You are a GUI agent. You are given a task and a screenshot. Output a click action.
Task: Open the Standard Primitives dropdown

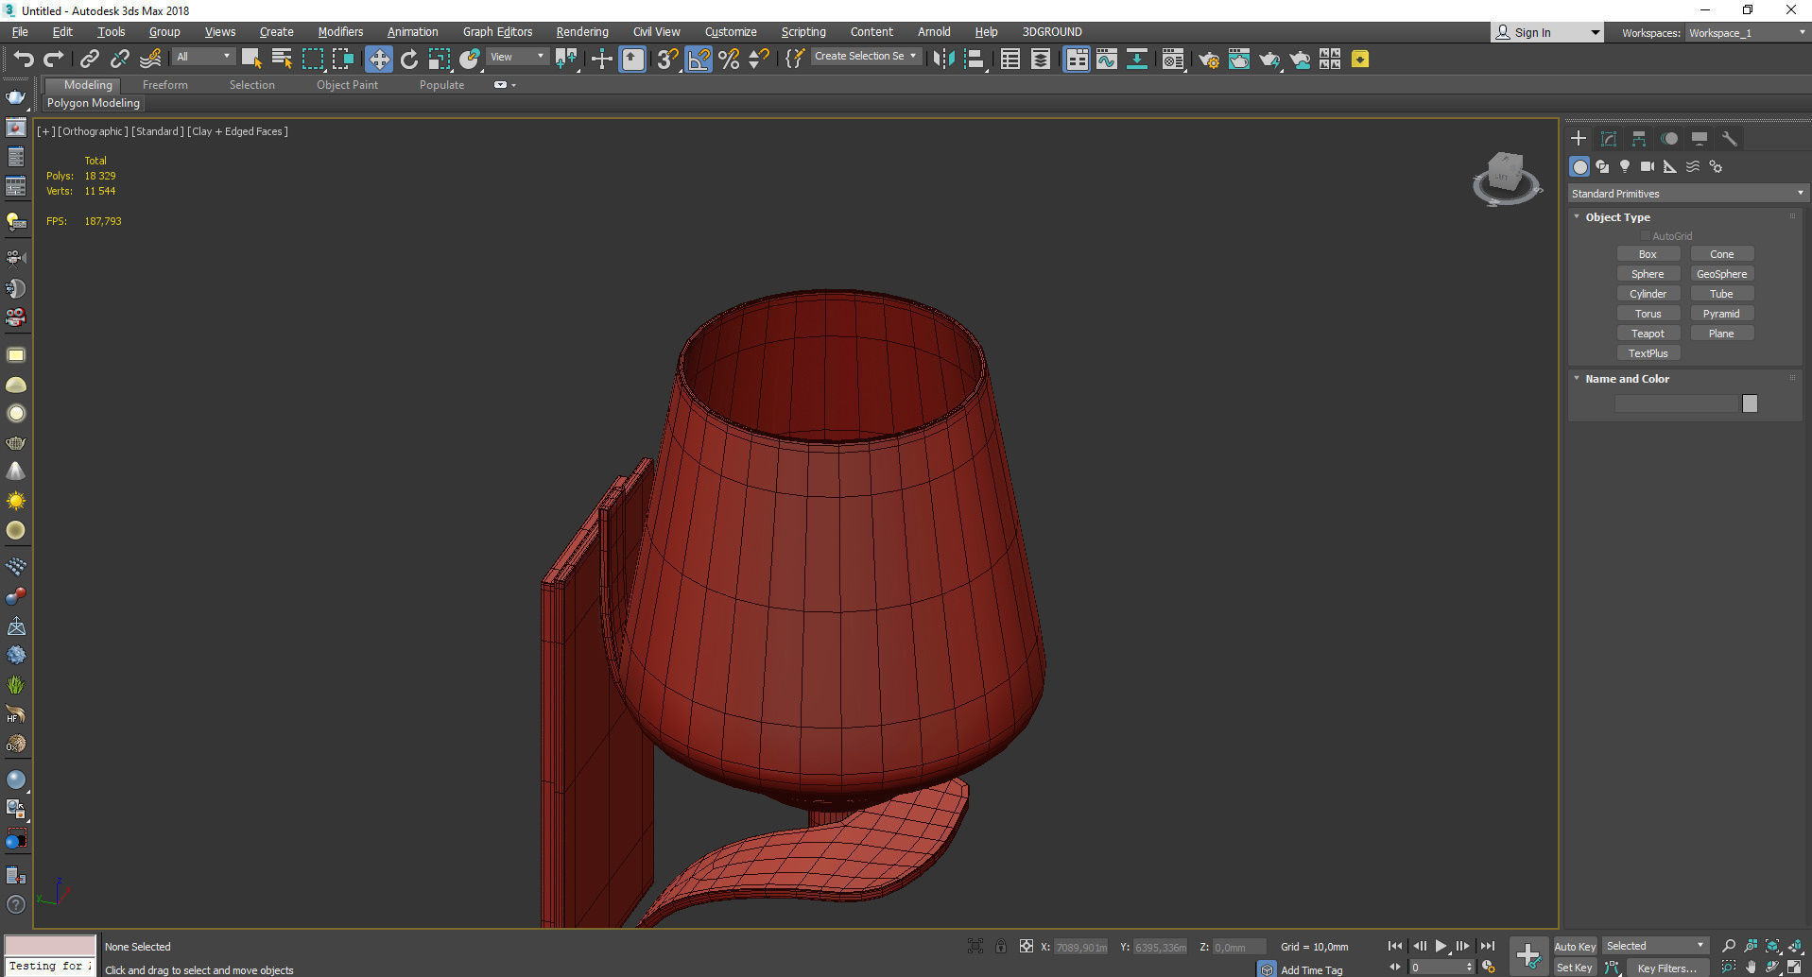(1687, 194)
